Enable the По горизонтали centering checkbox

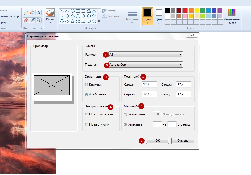pyautogui.click(x=87, y=114)
